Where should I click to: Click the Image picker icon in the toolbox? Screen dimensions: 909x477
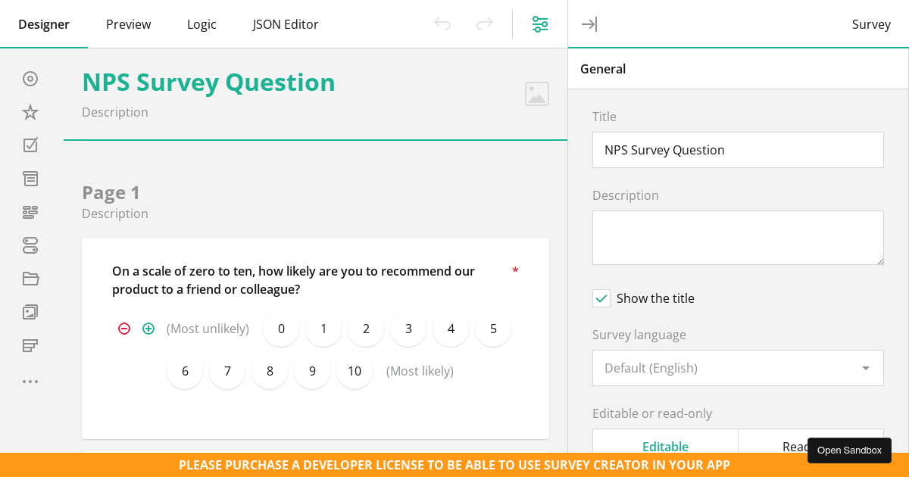[30, 312]
